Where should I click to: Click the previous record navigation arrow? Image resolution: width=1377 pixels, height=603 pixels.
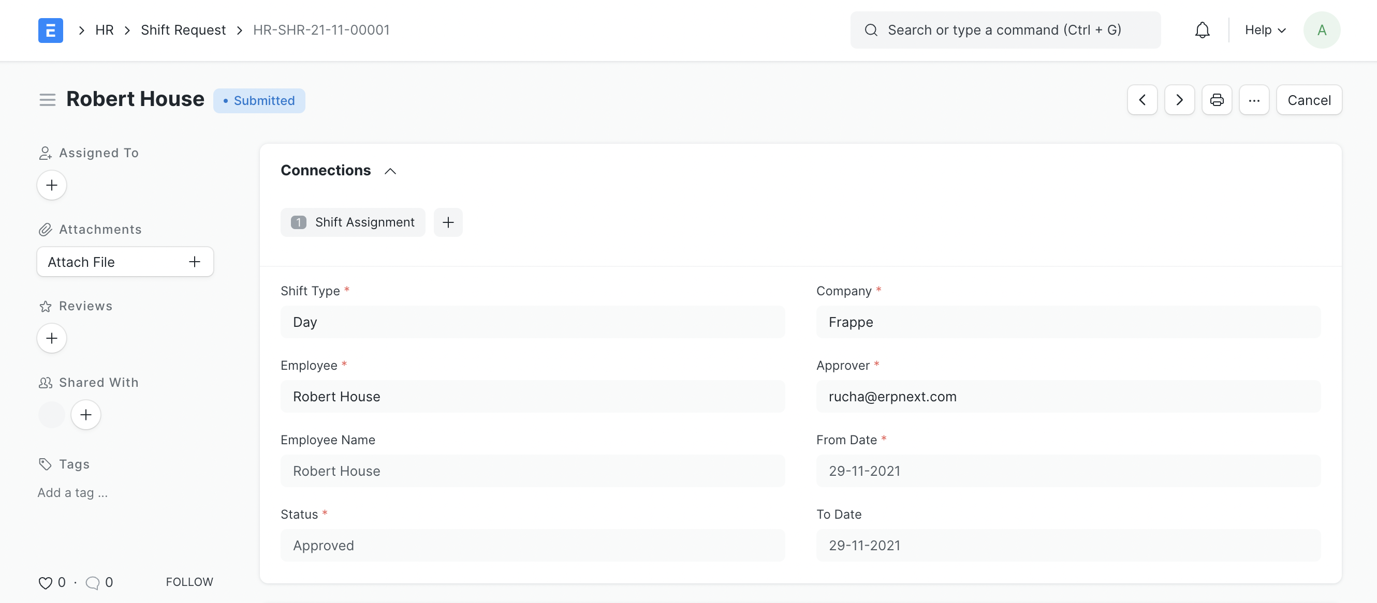1142,99
